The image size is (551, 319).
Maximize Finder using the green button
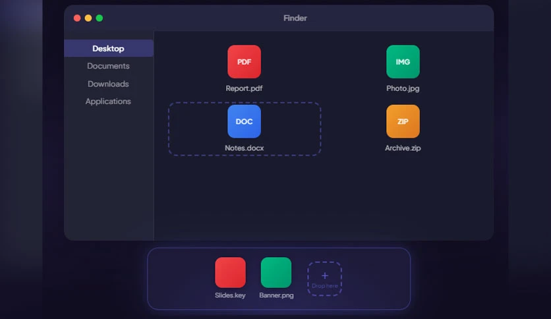100,18
